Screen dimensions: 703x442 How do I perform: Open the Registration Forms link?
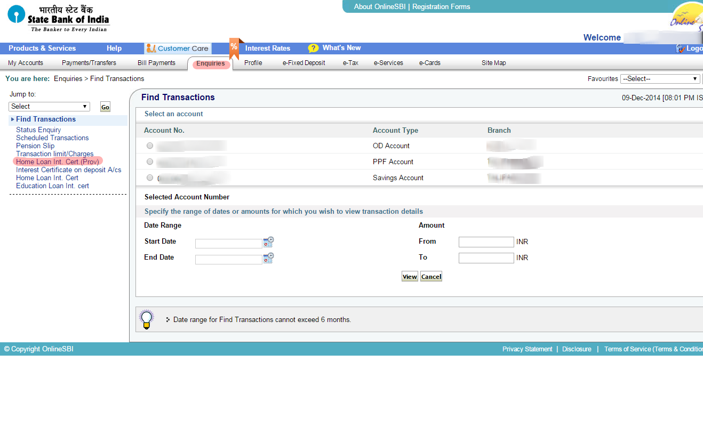pyautogui.click(x=441, y=7)
